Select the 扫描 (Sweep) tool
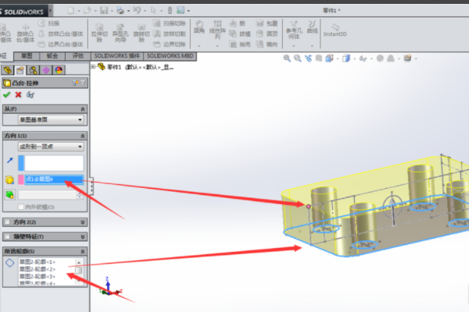Viewport: 469px width, 312px height. [x=49, y=23]
